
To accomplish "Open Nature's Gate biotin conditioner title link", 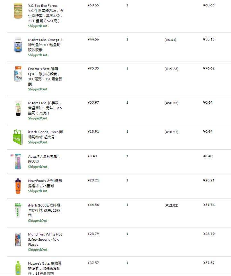I will point(45,268).
